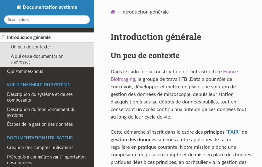Screen dimensions: 262x167
Task: Open A qui cette documentation s'adresse?
Action: [x=37, y=59]
